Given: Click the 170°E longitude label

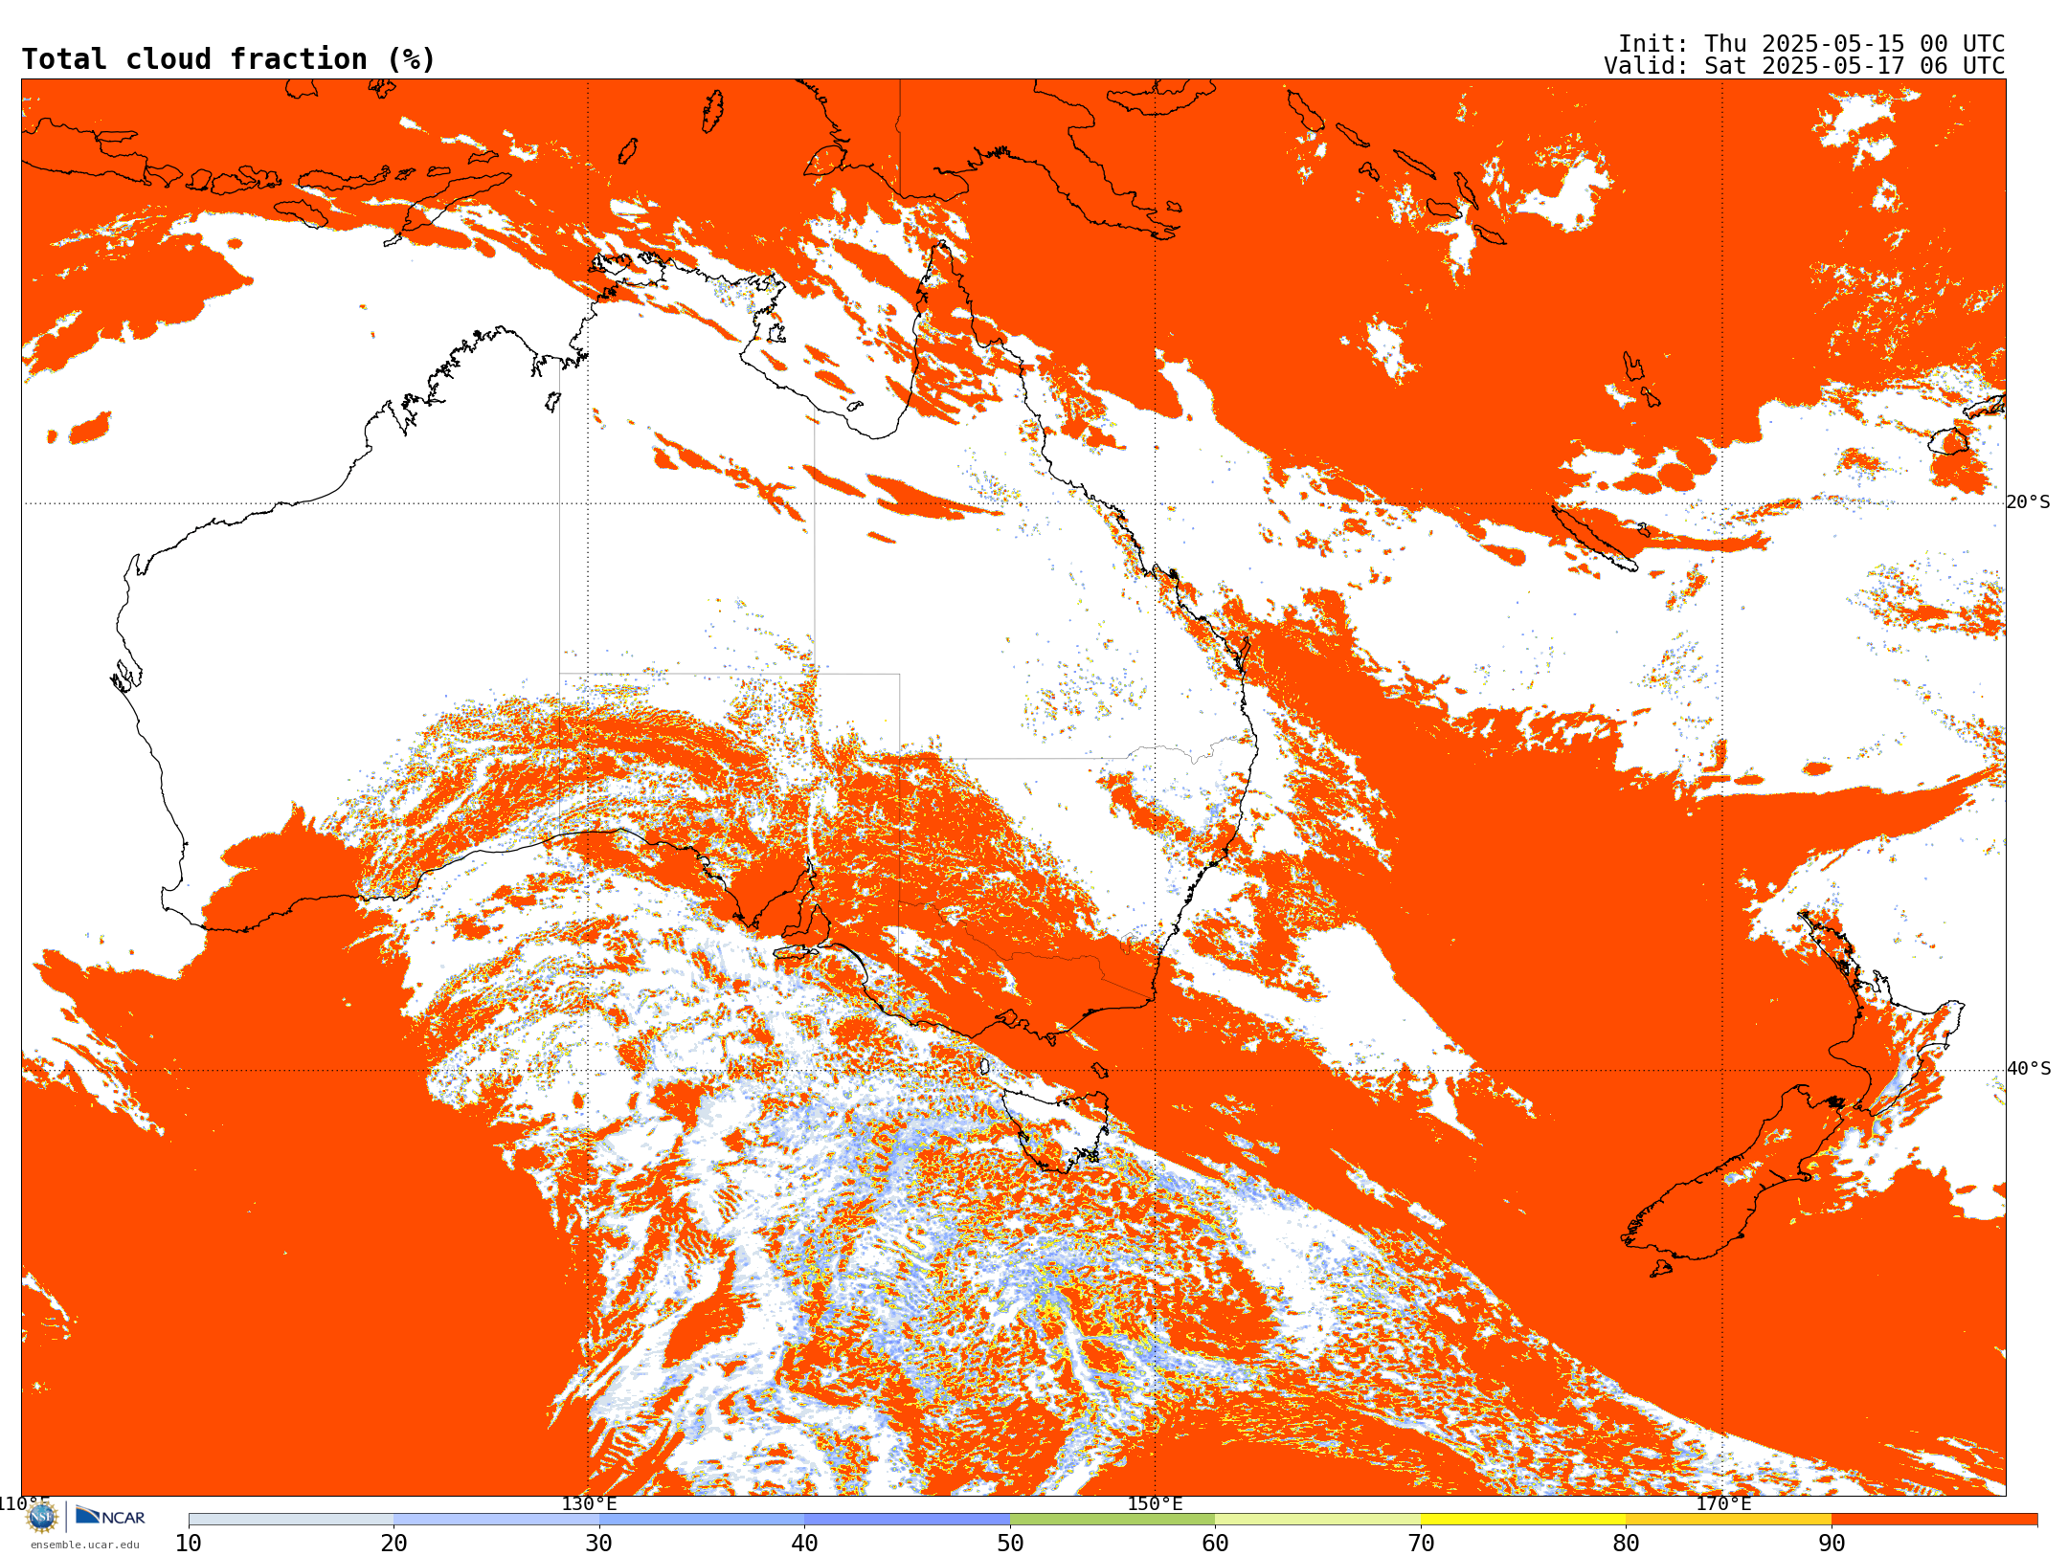Looking at the screenshot, I should tap(1723, 1503).
